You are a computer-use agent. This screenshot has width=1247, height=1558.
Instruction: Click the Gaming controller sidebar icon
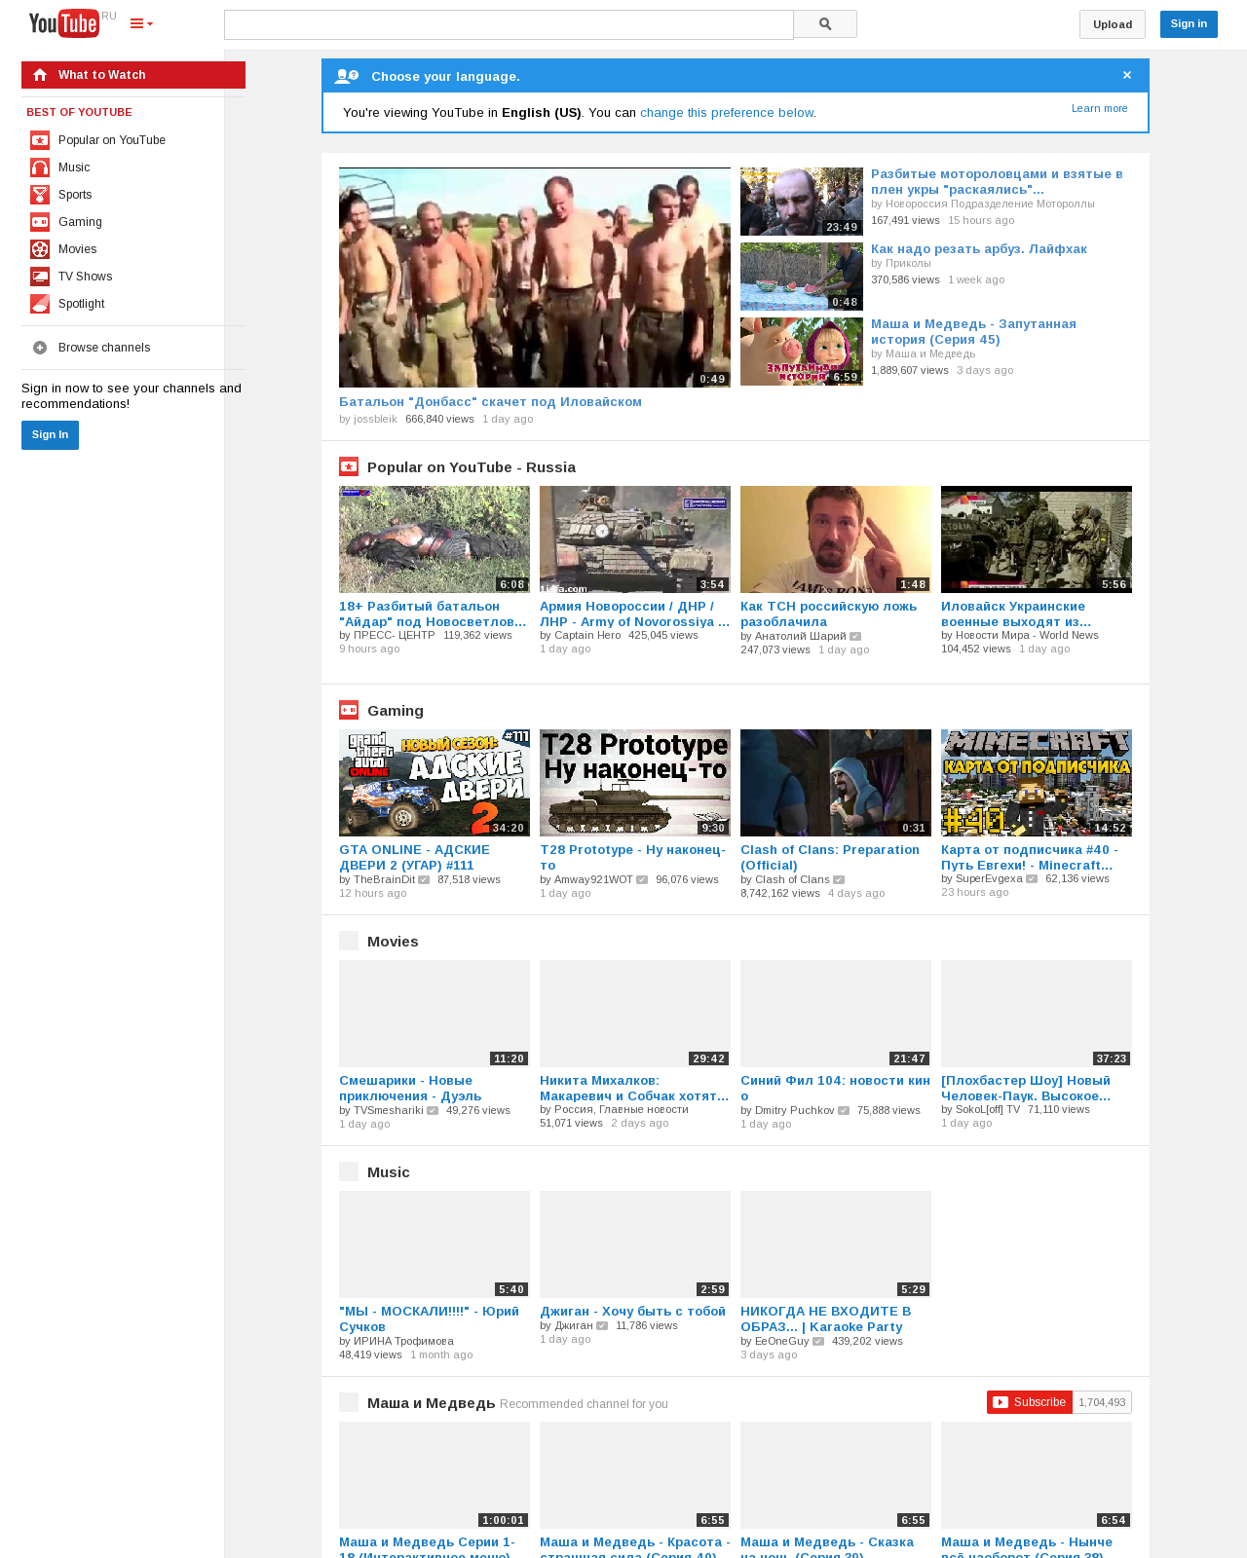40,222
